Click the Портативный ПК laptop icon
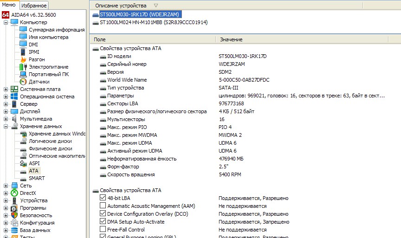 click(x=23, y=74)
